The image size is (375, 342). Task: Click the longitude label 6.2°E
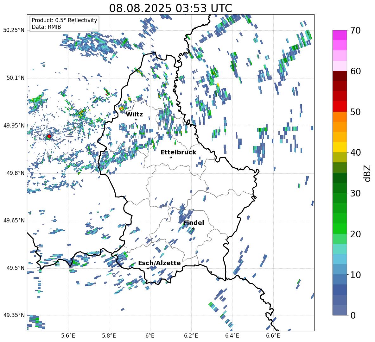click(x=191, y=336)
